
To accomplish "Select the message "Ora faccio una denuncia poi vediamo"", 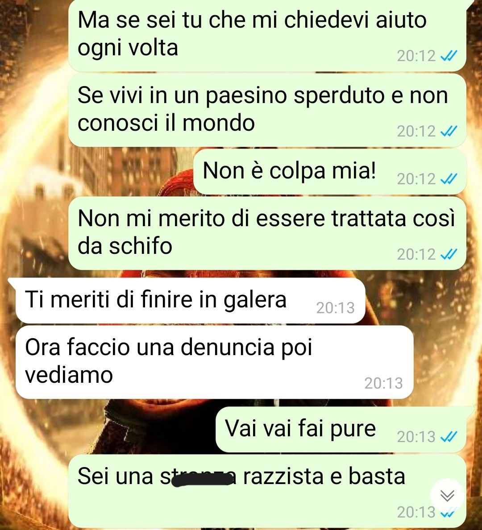I will pos(215,362).
